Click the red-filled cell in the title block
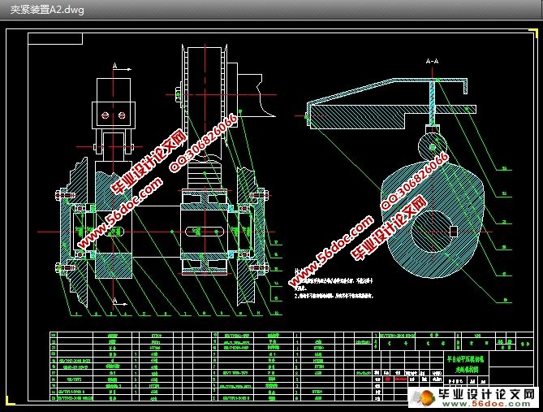Viewport: 543px width, 412px height. pos(399,378)
